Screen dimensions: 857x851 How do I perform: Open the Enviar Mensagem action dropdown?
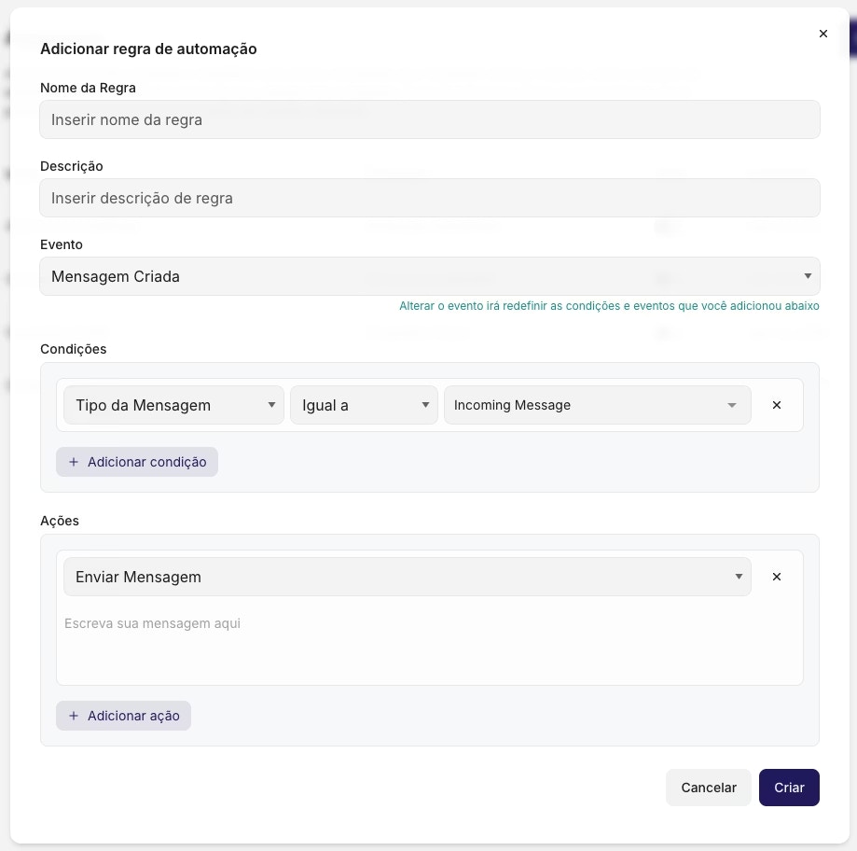tap(407, 577)
